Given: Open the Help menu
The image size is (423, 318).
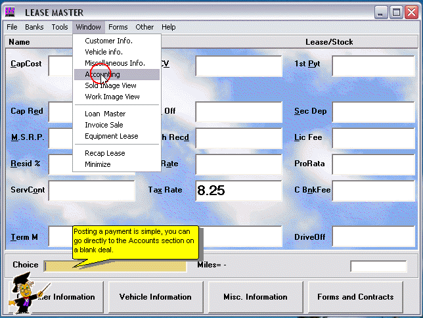Looking at the screenshot, I should tap(169, 27).
